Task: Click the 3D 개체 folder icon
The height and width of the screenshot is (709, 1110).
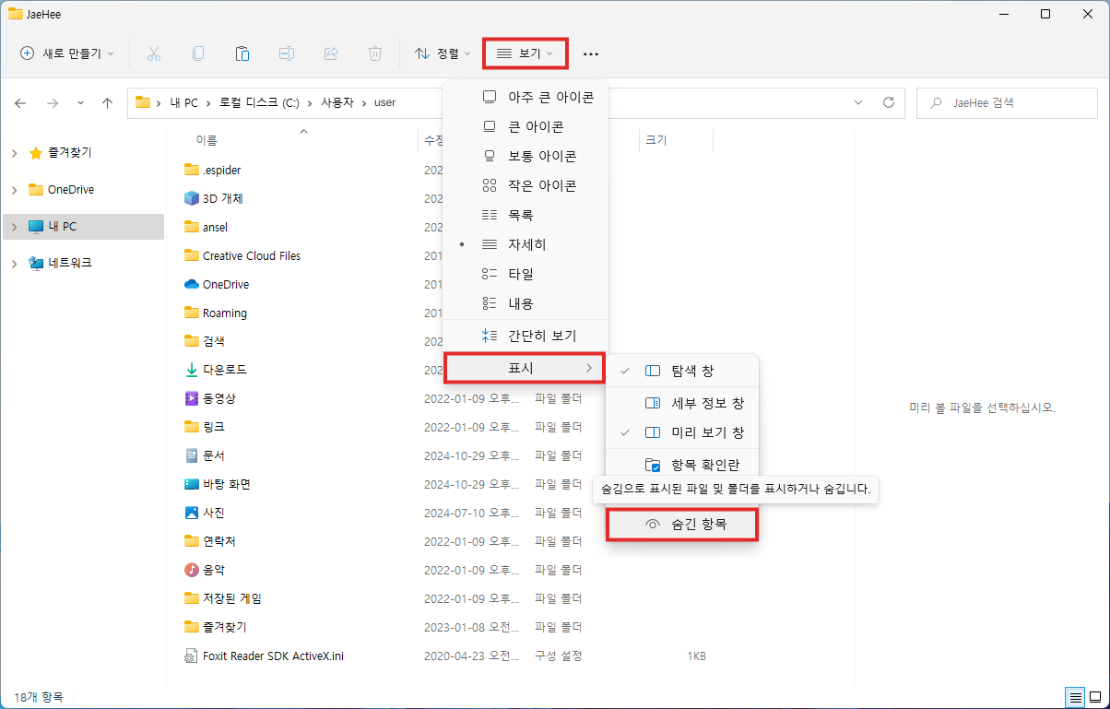Action: pyautogui.click(x=192, y=198)
